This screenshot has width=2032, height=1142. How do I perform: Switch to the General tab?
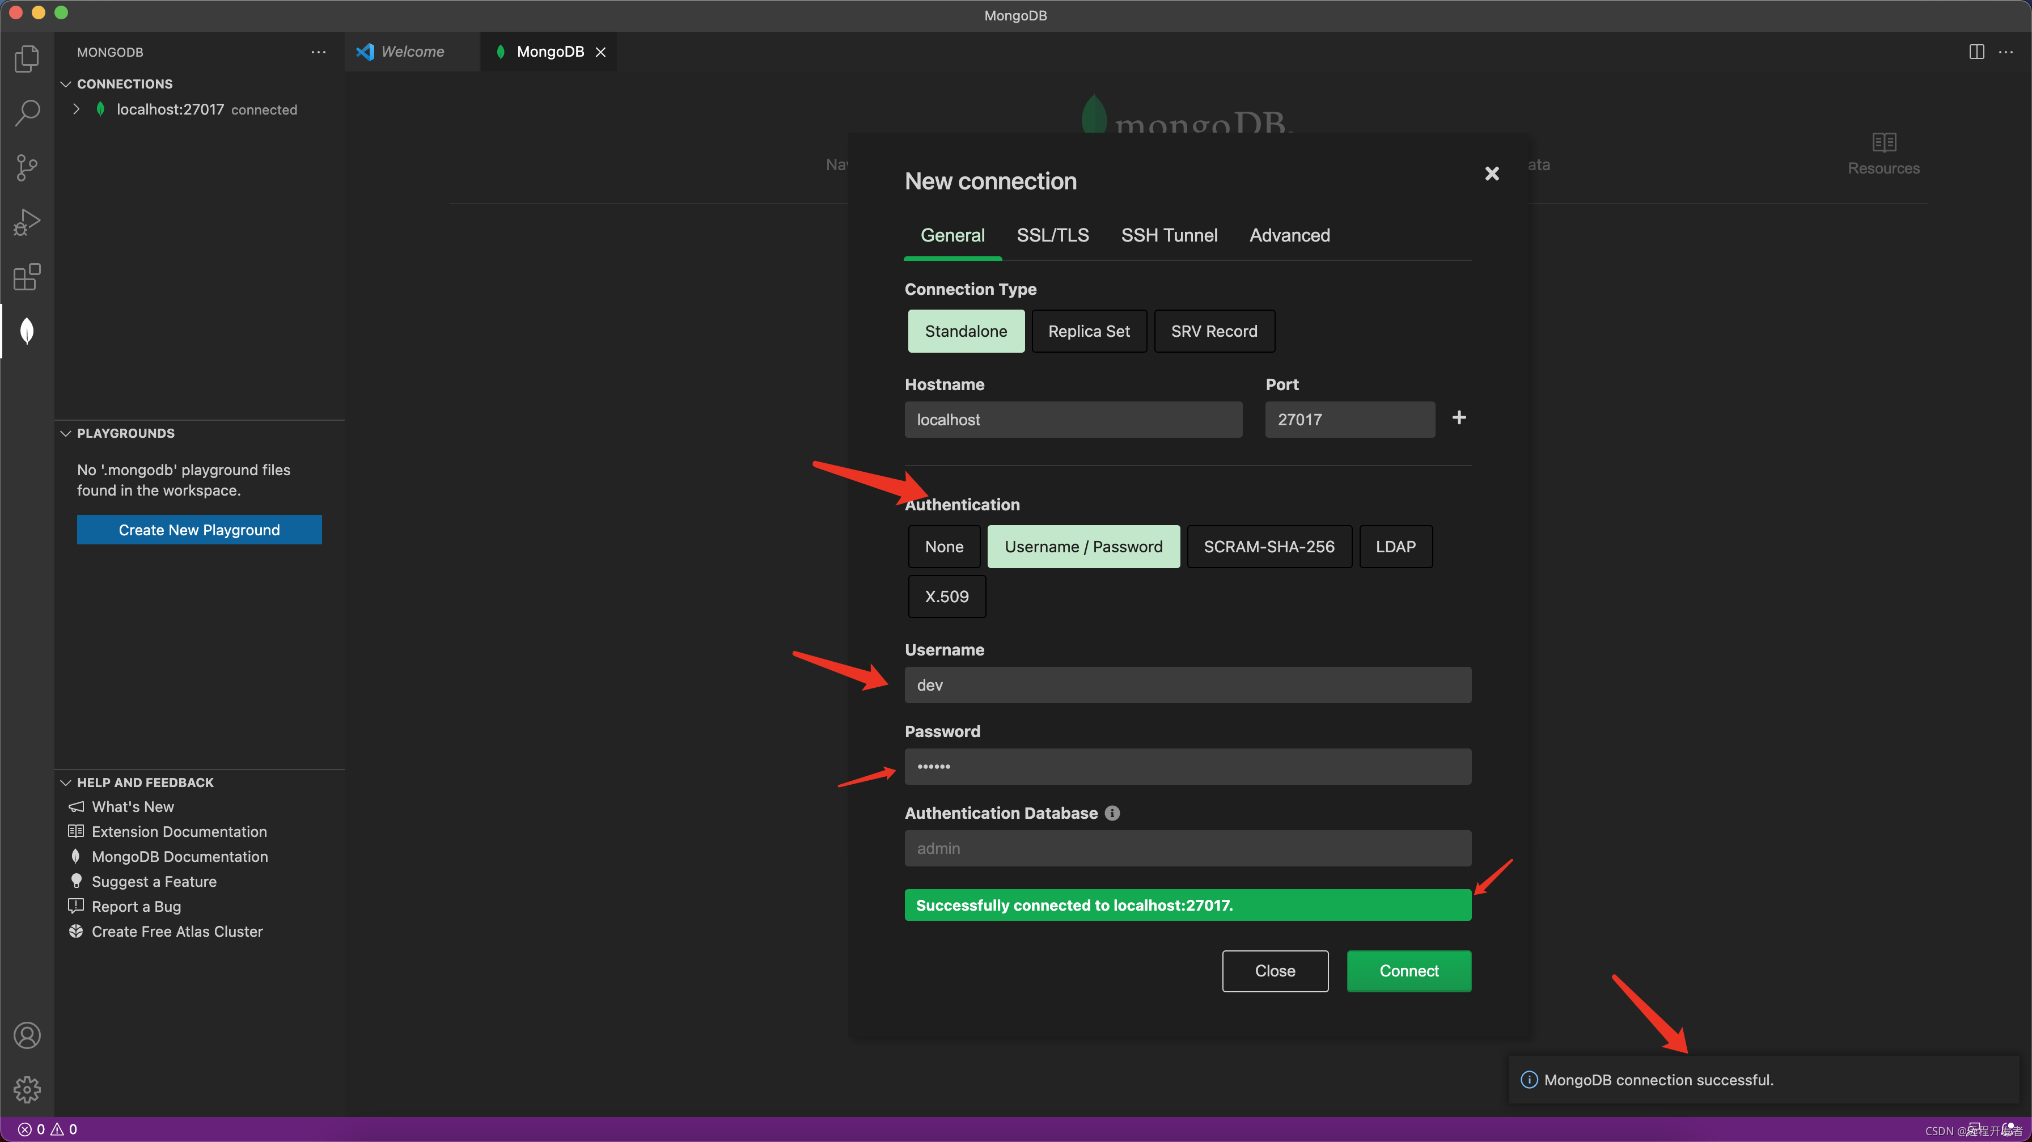point(952,235)
